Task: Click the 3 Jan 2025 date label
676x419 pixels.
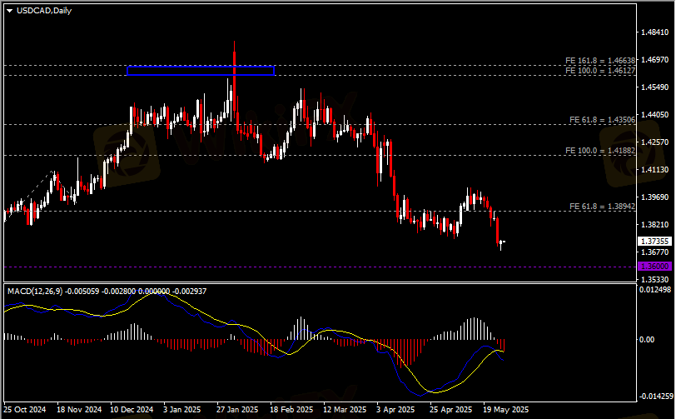Action: pyautogui.click(x=182, y=410)
